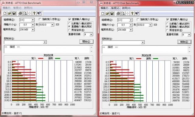Click Print icon in right window
Image resolution: width=195 pixels, height=117 pixels.
click(118, 14)
